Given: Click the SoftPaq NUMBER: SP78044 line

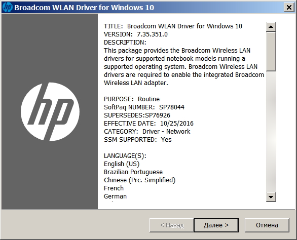Looking at the screenshot, I should point(144,107).
